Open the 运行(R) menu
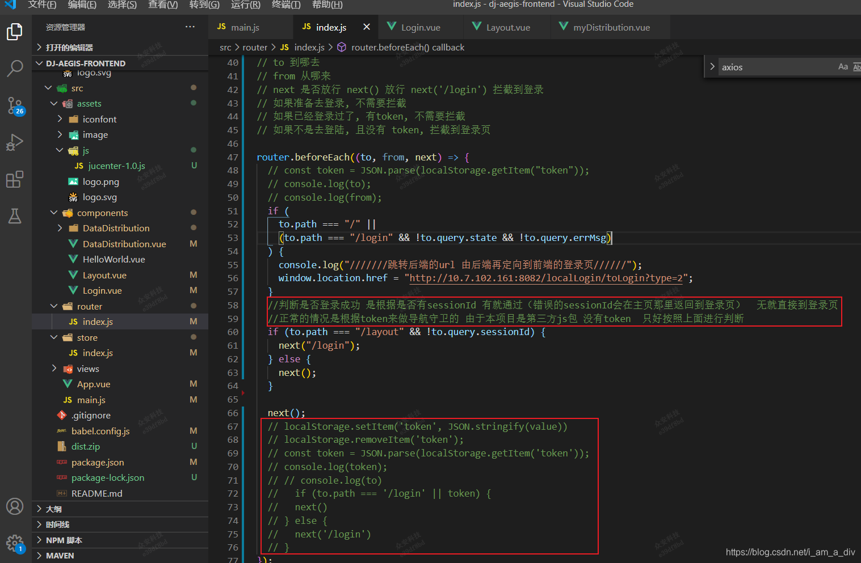 click(x=246, y=5)
